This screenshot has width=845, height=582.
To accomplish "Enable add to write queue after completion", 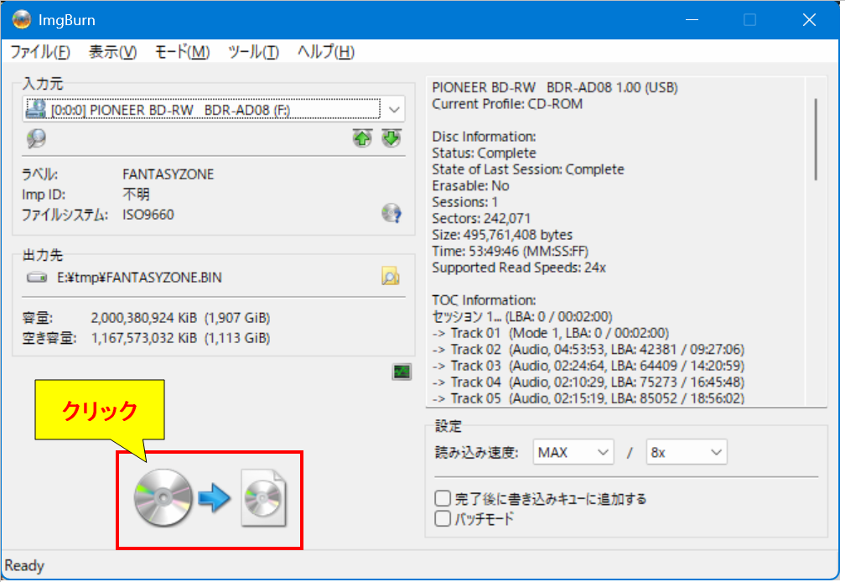I will click(443, 498).
